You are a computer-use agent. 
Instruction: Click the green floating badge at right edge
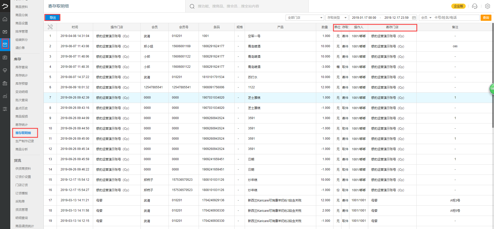click(492, 89)
